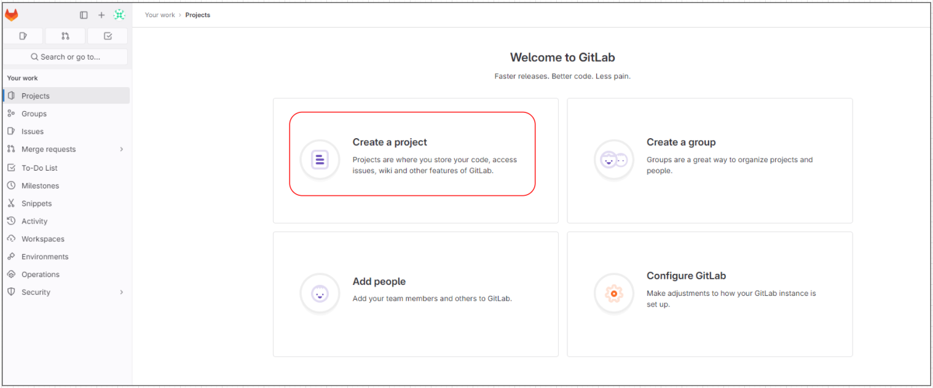Screen dimensions: 933x388
Task: Click the To-Do List sidebar icon
Action: 11,168
